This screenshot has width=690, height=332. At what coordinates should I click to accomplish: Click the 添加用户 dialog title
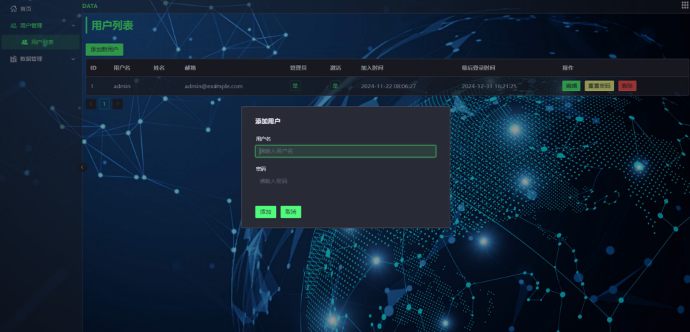tap(268, 121)
